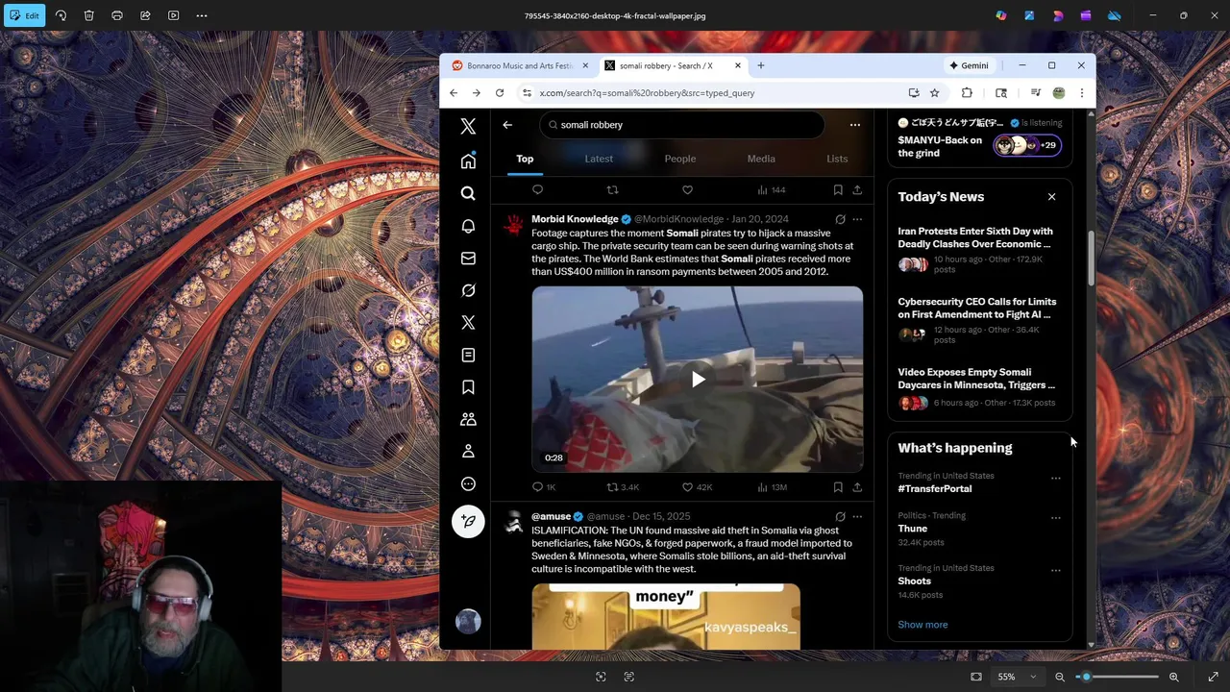Image resolution: width=1230 pixels, height=692 pixels.
Task: Open more options on @amuse post
Action: click(857, 516)
